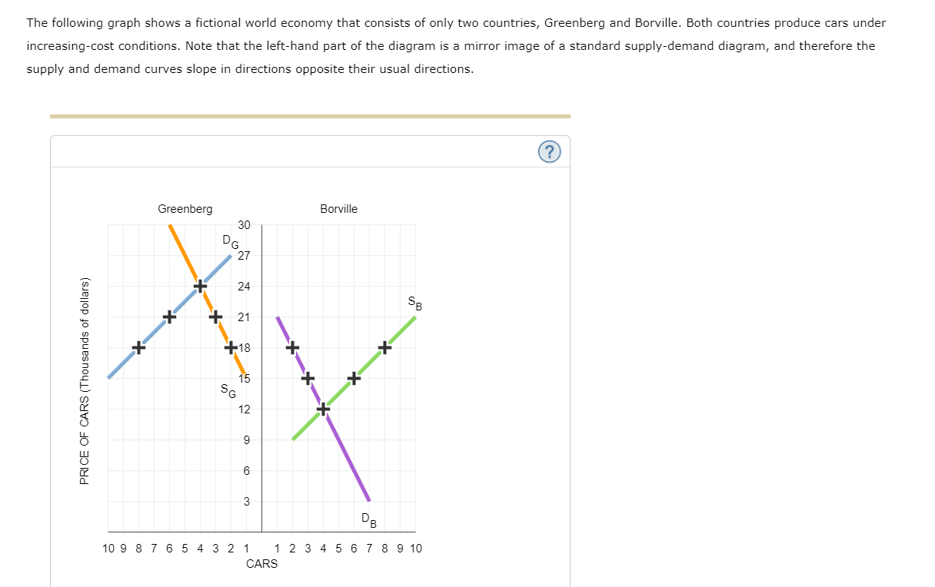Image resolution: width=935 pixels, height=587 pixels.
Task: Select the topmost plus marker on Borville's demand curve
Action: [293, 347]
